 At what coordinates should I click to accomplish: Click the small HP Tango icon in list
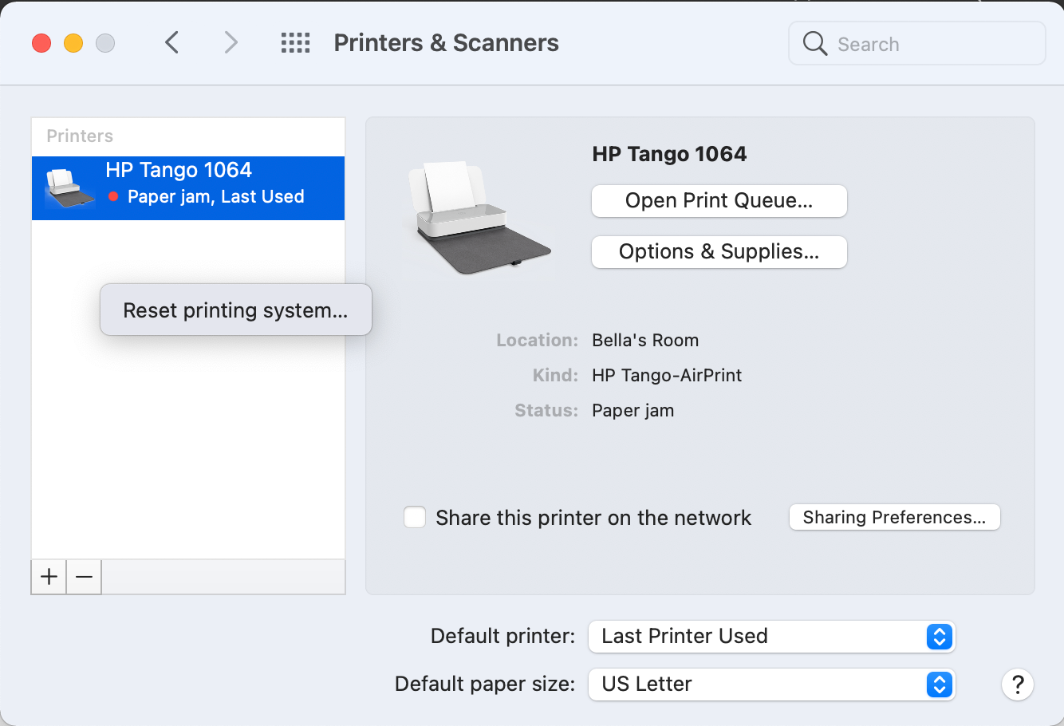70,188
